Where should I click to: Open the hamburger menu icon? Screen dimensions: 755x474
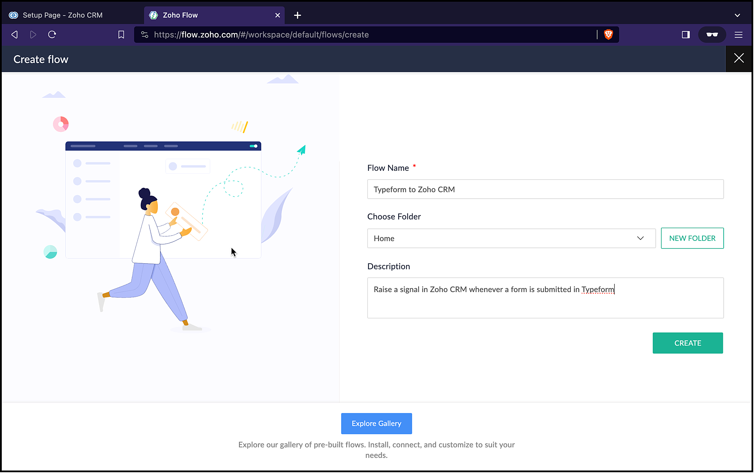738,35
